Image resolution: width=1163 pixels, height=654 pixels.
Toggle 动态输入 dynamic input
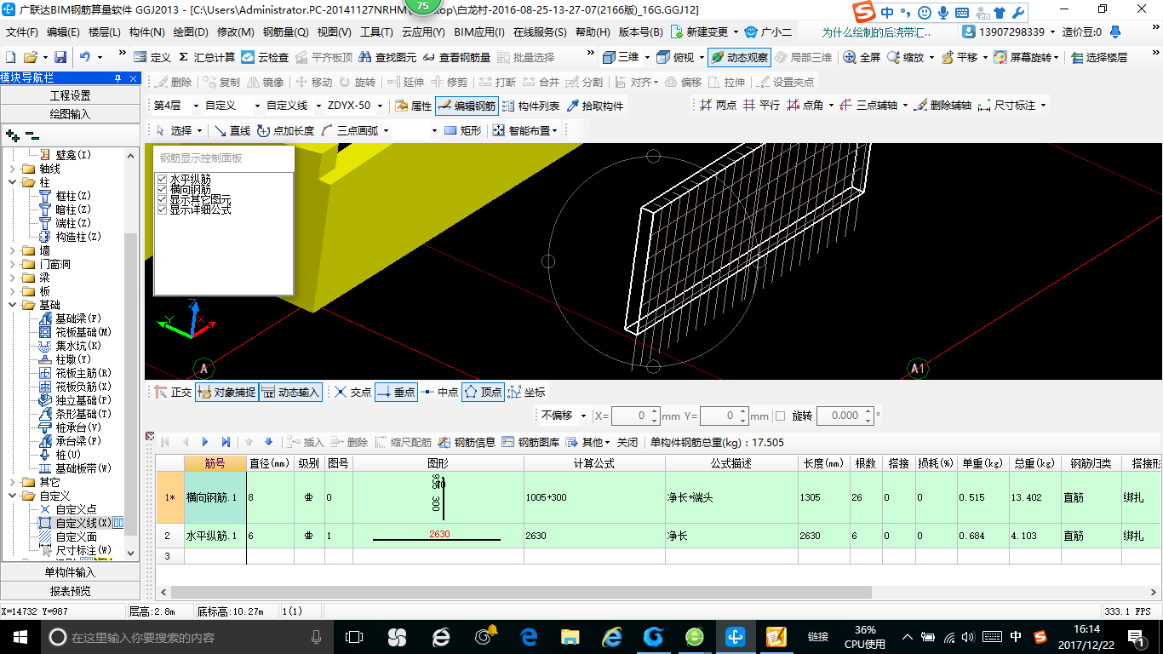(x=290, y=393)
